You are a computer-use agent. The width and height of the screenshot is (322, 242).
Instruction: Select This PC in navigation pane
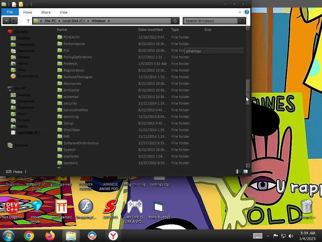pos(20,89)
